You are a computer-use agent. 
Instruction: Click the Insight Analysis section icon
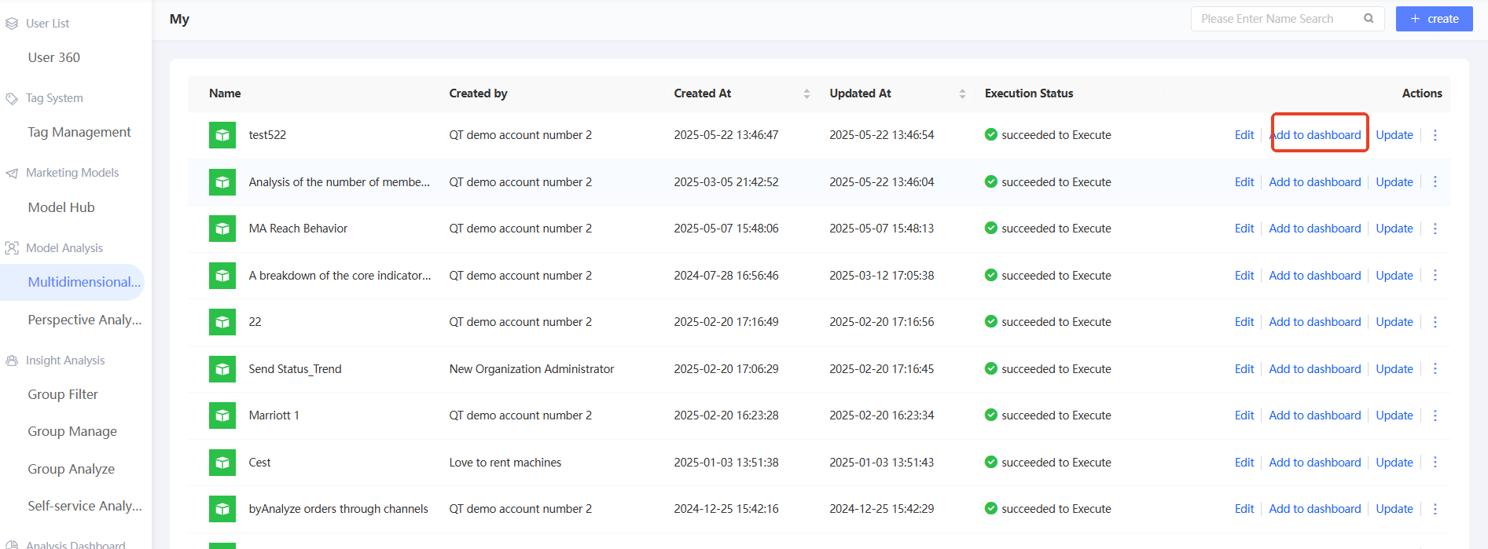pyautogui.click(x=12, y=361)
